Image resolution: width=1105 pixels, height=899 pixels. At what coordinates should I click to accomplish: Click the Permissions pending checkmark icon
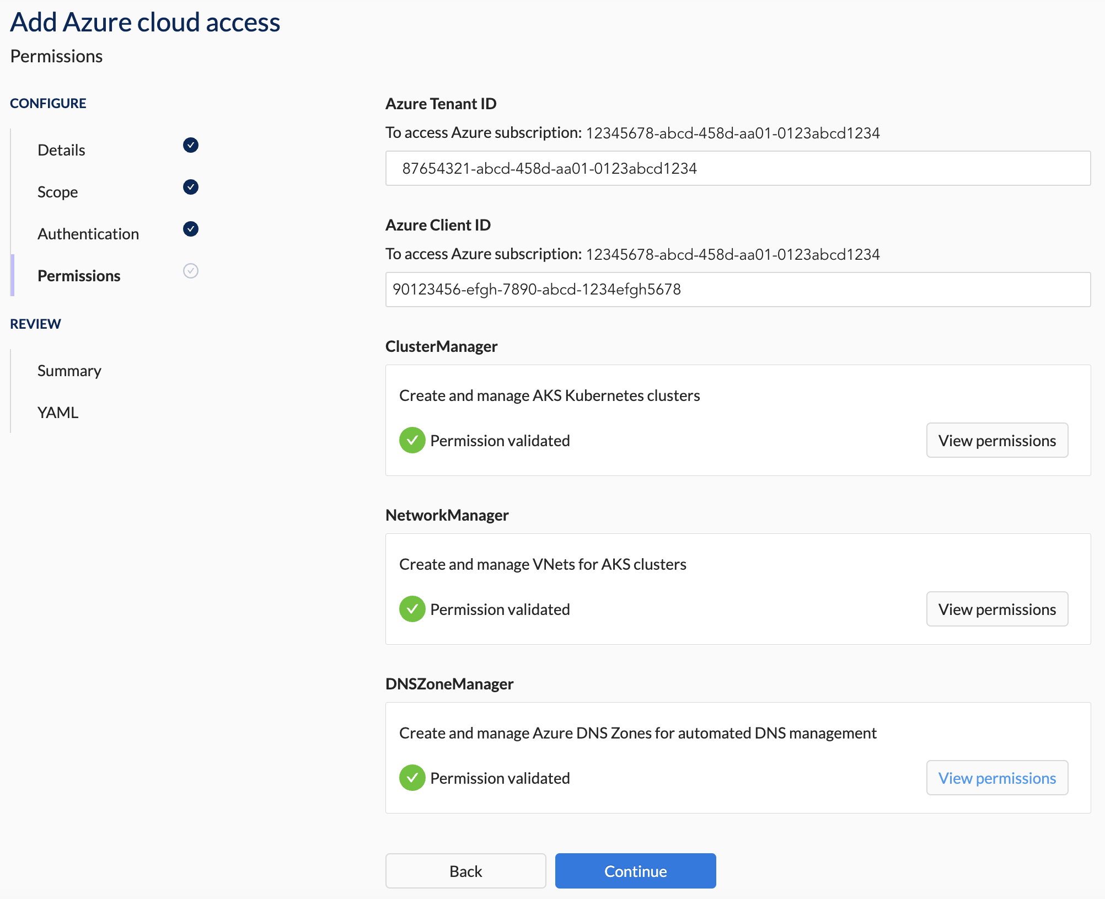(191, 270)
